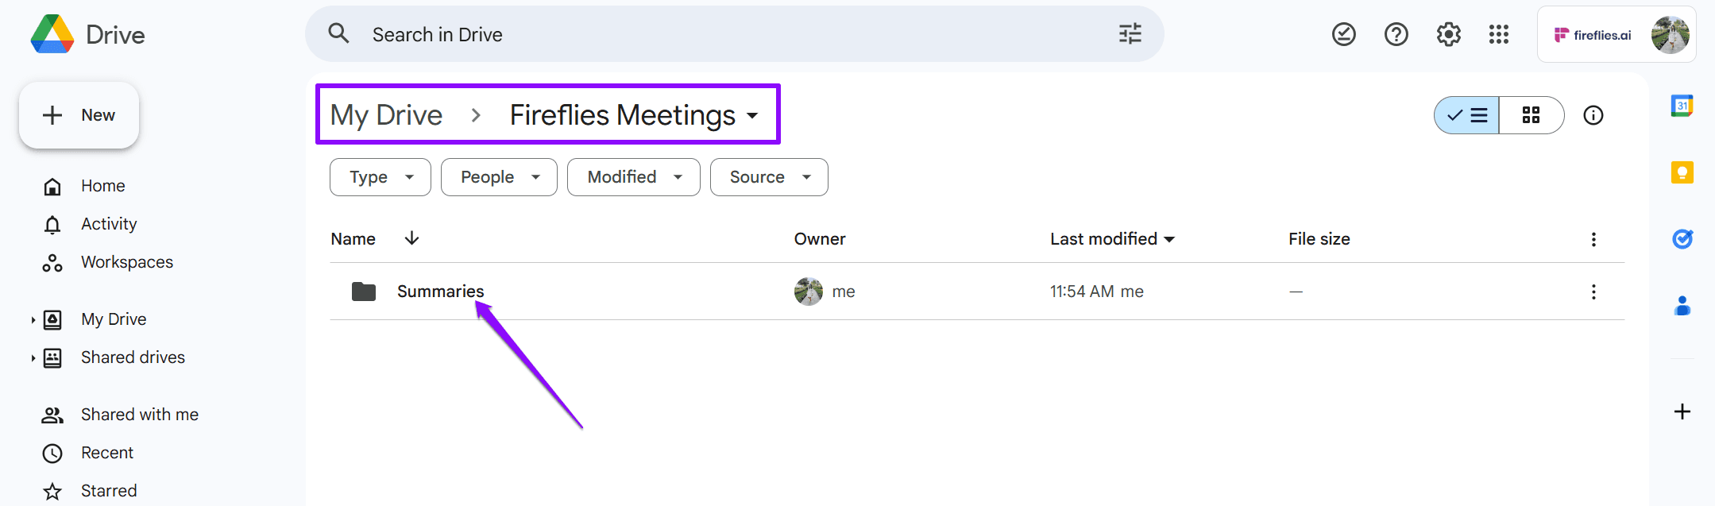Switch to grid layout view
Screen dimensions: 1715x506
1531,115
